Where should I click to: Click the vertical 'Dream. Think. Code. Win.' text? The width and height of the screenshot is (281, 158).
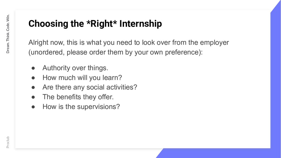8,34
